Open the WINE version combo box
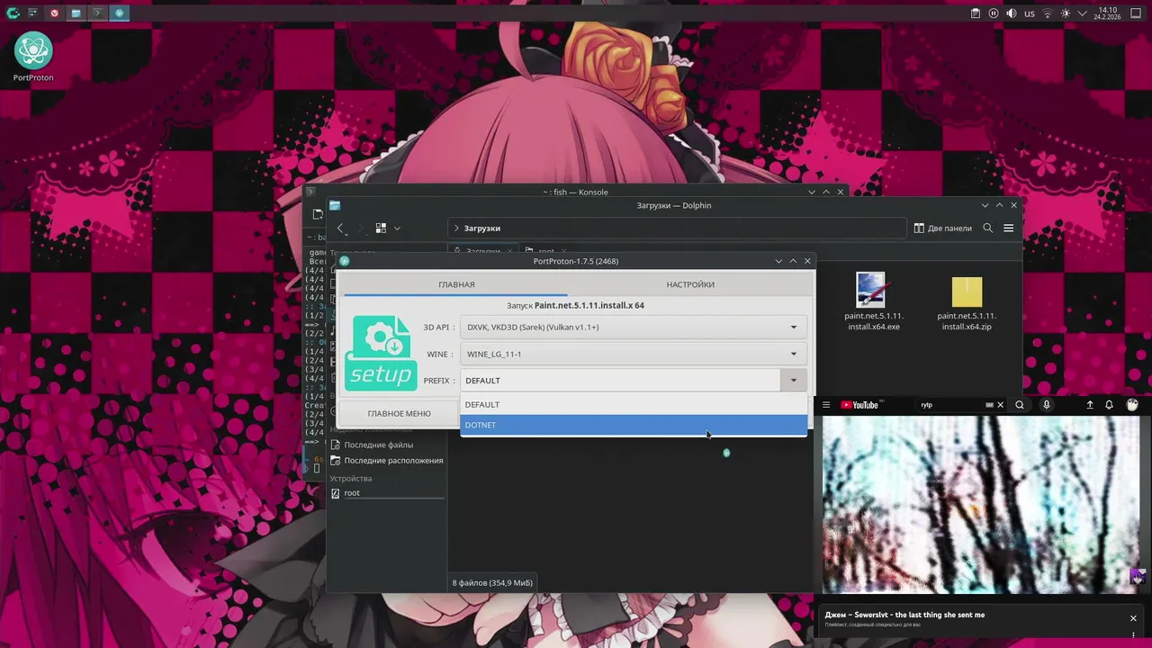This screenshot has width=1152, height=648. 633,354
